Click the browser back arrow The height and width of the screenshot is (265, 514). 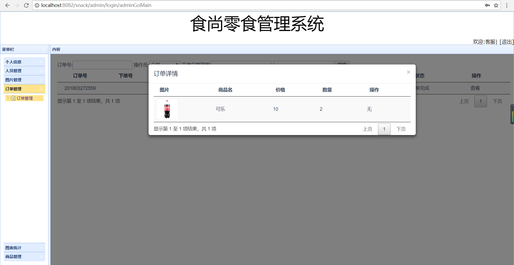(7, 5)
